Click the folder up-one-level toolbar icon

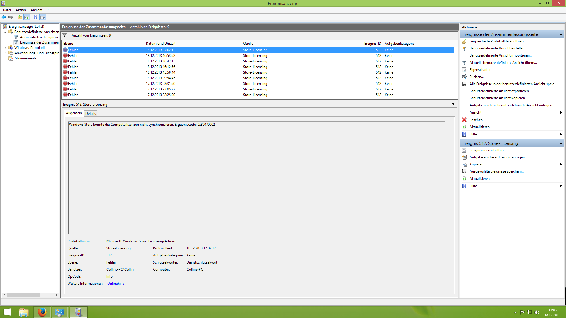pyautogui.click(x=19, y=17)
